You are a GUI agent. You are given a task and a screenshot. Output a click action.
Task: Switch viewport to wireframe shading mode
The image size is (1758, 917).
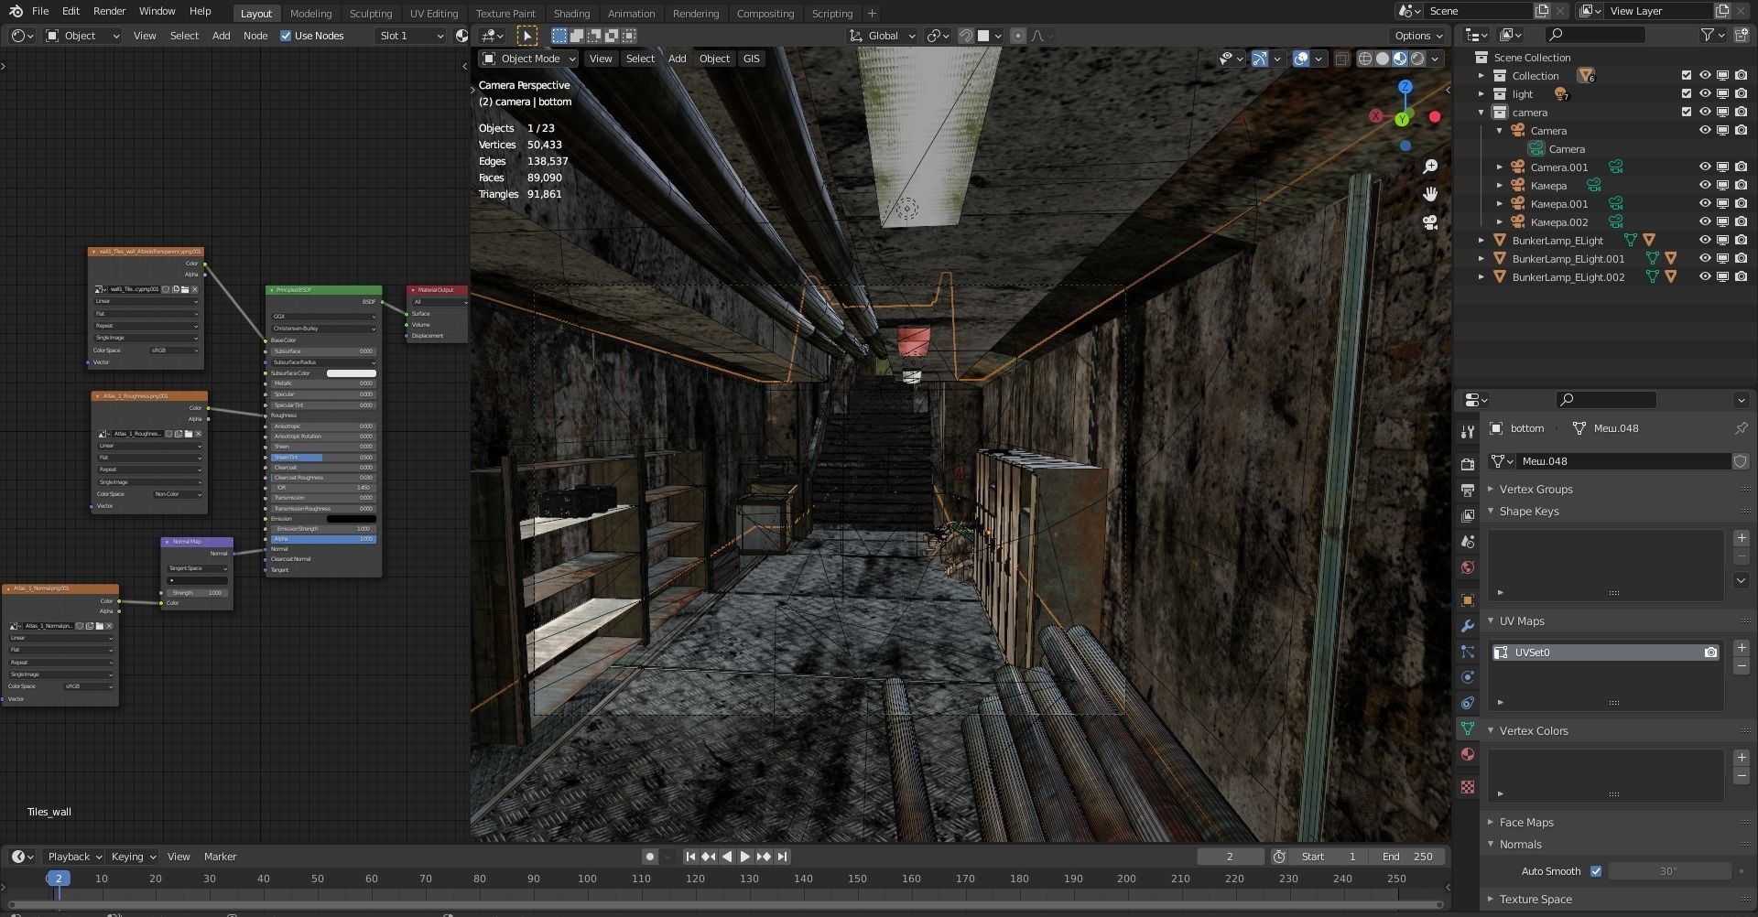coord(1364,59)
